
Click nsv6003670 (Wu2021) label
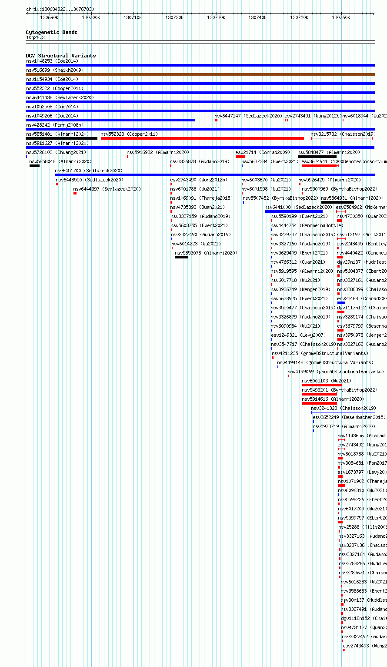click(267, 180)
